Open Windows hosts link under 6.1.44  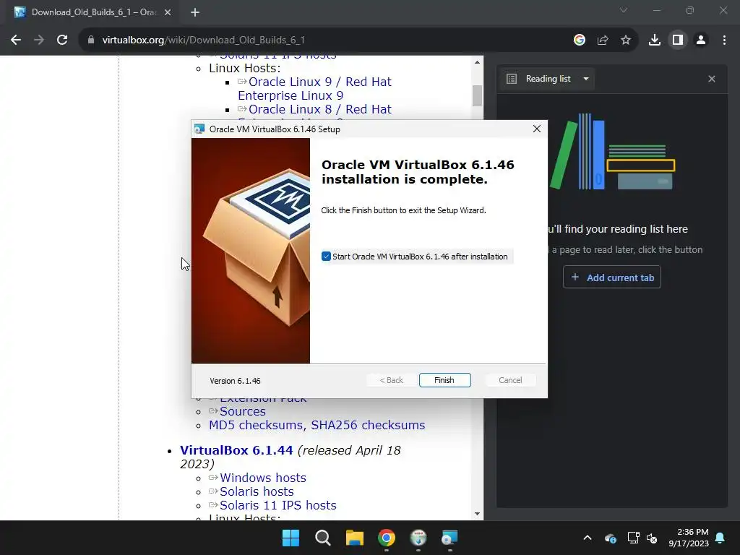point(263,478)
